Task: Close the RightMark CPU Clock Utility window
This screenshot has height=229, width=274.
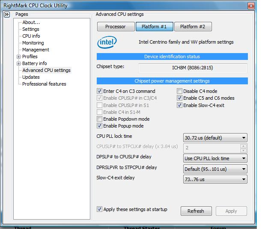Action: point(251,6)
